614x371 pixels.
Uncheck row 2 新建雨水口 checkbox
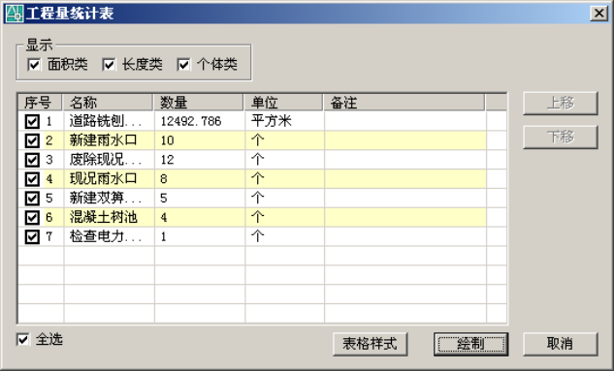click(32, 140)
